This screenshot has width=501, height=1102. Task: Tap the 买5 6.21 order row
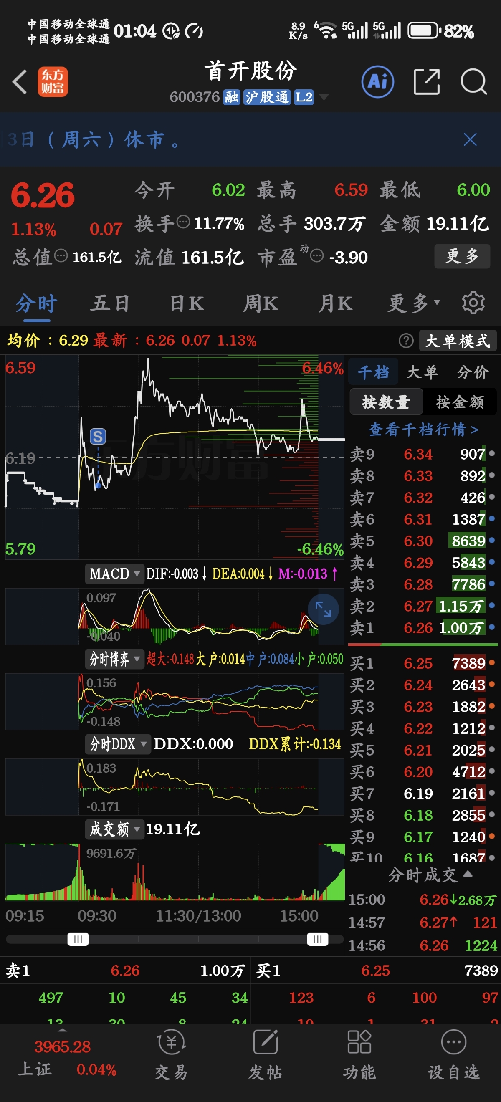pyautogui.click(x=423, y=750)
